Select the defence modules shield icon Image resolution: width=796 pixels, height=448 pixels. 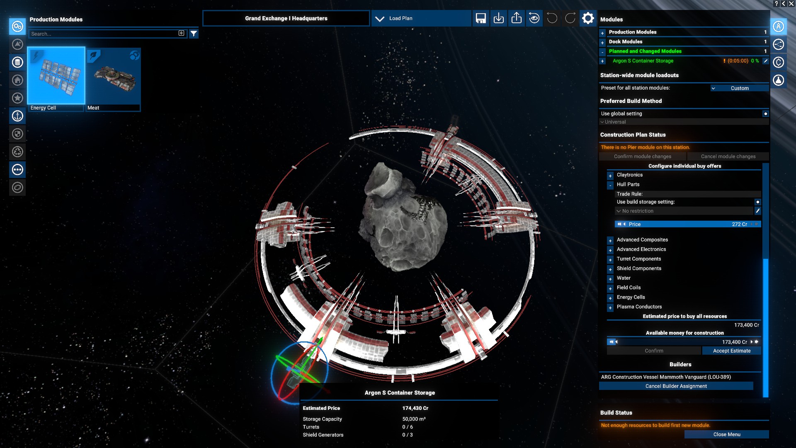(17, 134)
